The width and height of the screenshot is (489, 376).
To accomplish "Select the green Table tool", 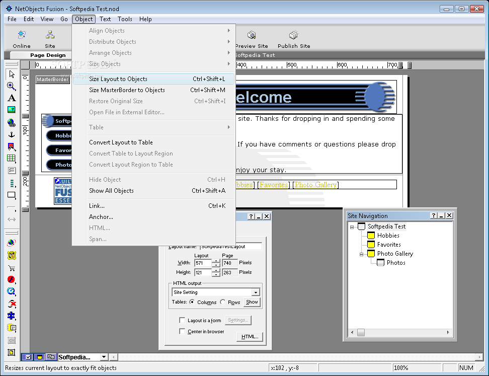I will (x=12, y=158).
